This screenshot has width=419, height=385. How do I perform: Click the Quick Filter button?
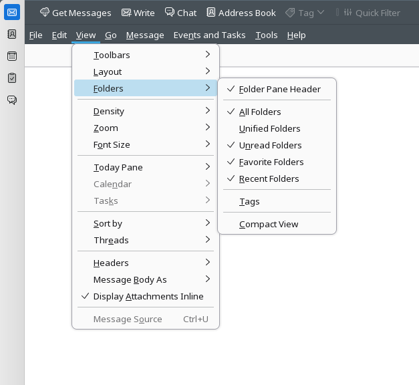(372, 13)
